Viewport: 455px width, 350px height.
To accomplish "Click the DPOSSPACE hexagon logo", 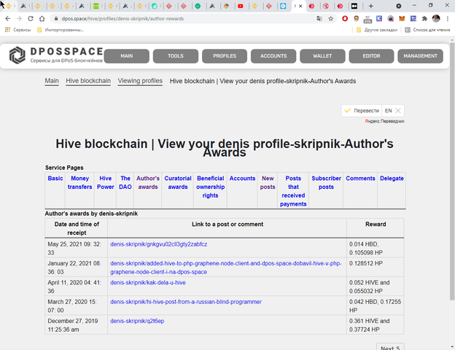I will click(17, 55).
